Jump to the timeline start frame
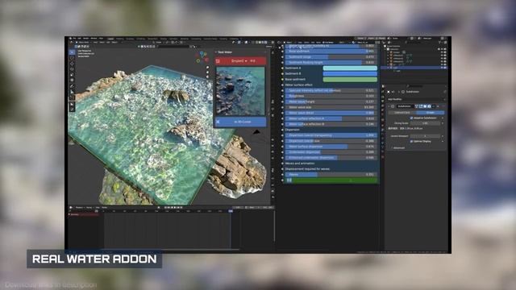 [165, 208]
